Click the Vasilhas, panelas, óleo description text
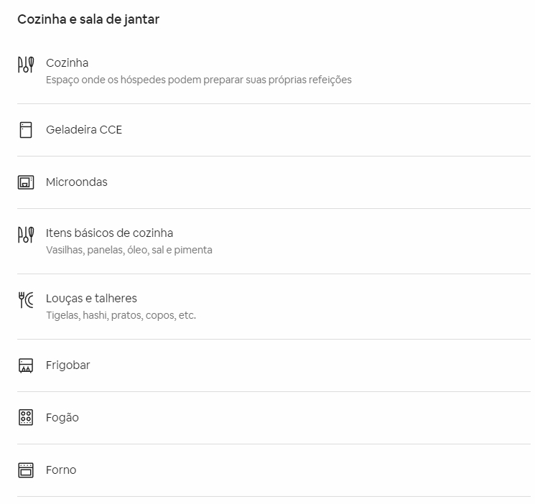Image resolution: width=535 pixels, height=504 pixels. tap(129, 250)
